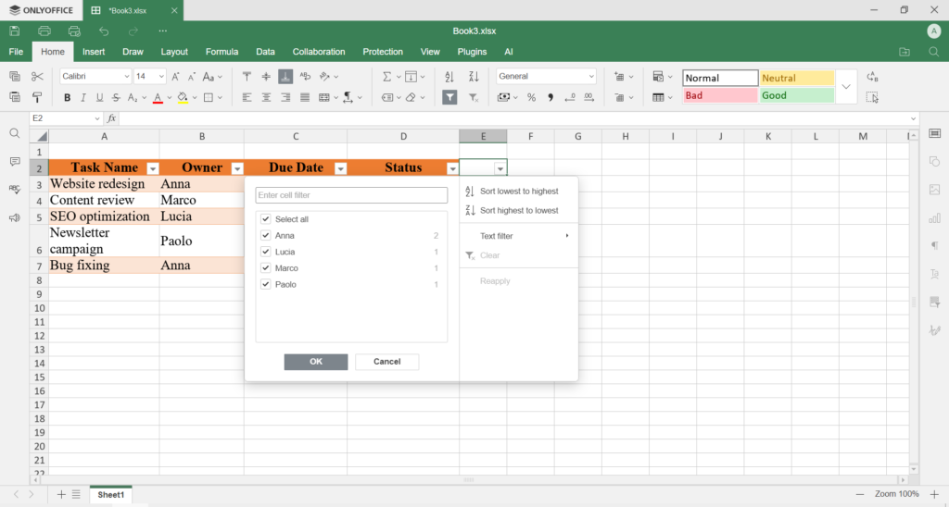Apply bold formatting
This screenshot has width=949, height=507.
tap(67, 97)
